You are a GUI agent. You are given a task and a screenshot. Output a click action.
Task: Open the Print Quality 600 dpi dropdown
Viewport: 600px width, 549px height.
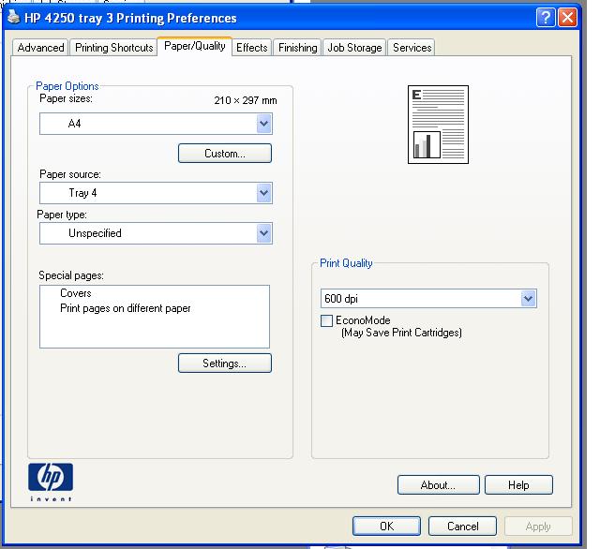point(428,299)
